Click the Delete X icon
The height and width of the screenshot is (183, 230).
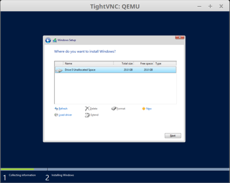point(87,108)
